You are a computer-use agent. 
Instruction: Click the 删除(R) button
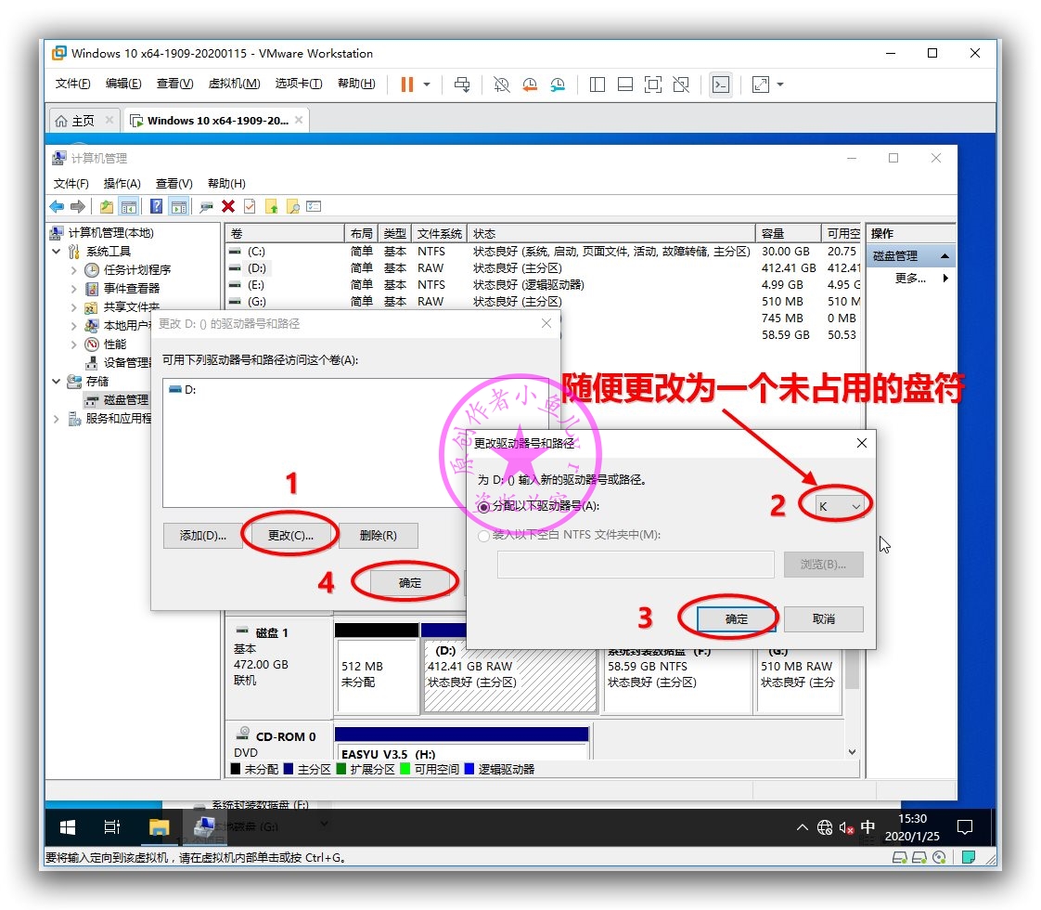378,536
